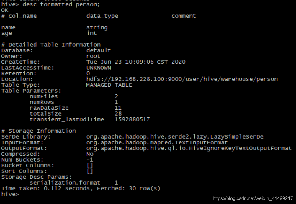296x204 pixels.
Task: Click the 'desc formatted person;' command text
Action: pyautogui.click(x=61, y=4)
